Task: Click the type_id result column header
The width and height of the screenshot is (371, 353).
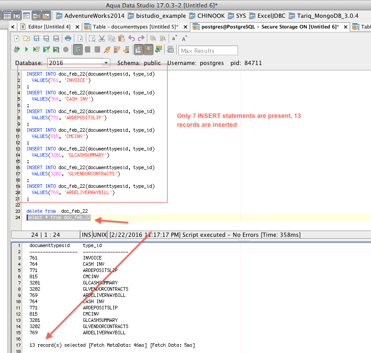Action: (x=92, y=246)
